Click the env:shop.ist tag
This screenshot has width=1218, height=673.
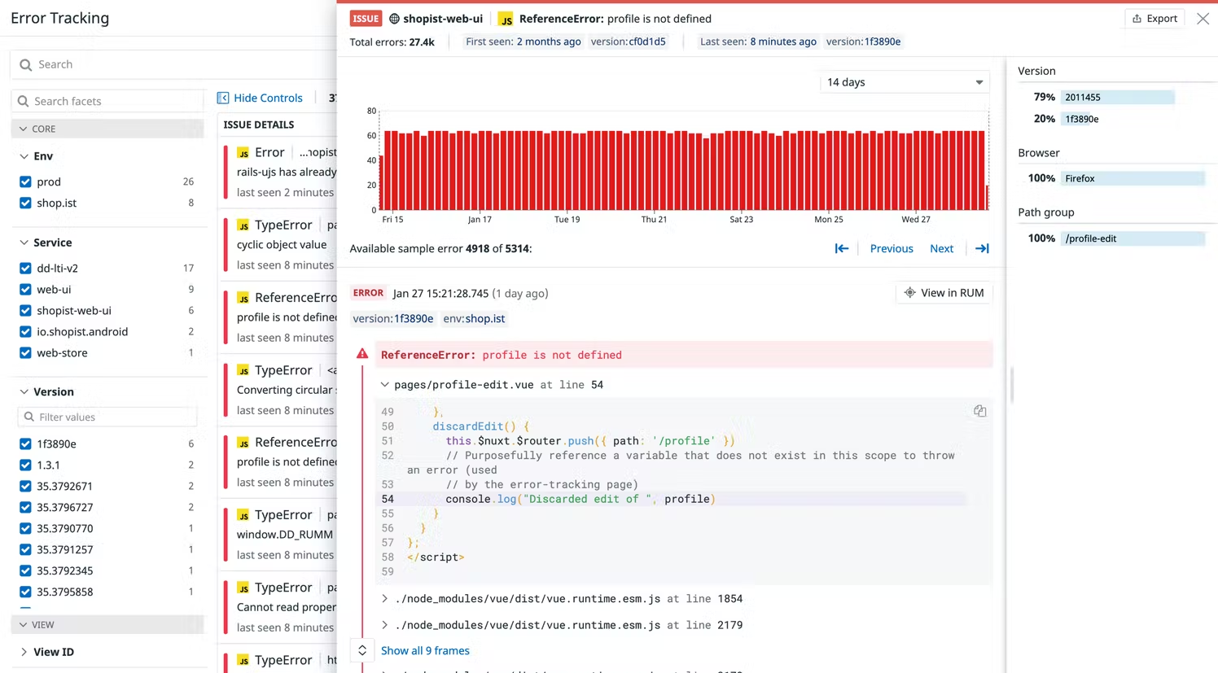click(474, 318)
